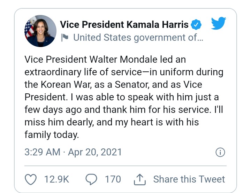Open Kamala Harris profile photo
This screenshot has width=251, height=193.
point(40,31)
